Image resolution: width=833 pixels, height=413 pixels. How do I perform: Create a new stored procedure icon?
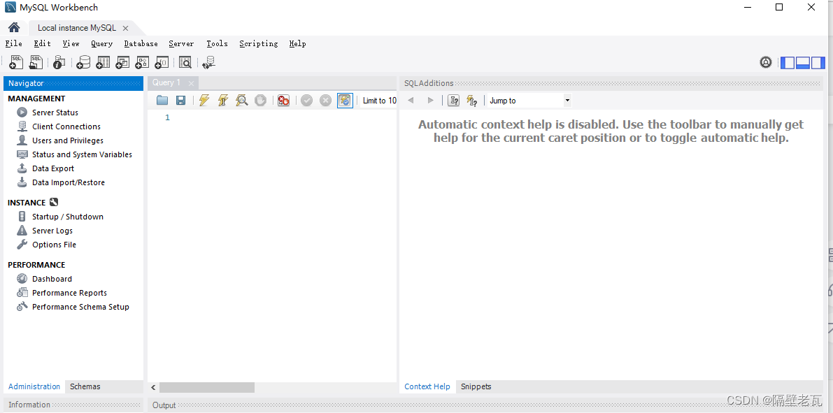point(142,63)
